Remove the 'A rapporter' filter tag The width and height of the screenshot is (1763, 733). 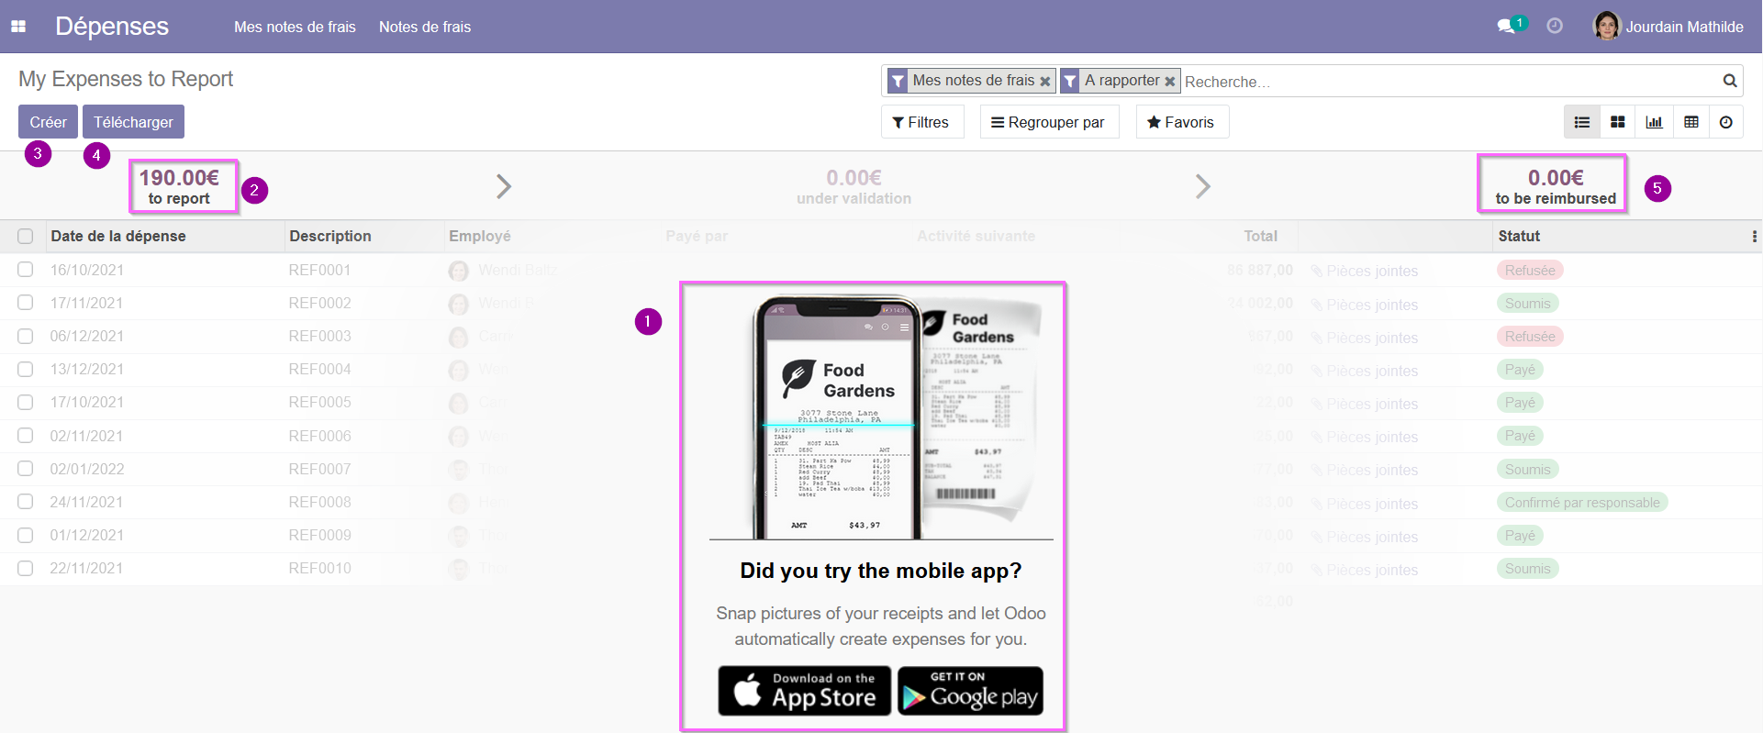point(1170,81)
